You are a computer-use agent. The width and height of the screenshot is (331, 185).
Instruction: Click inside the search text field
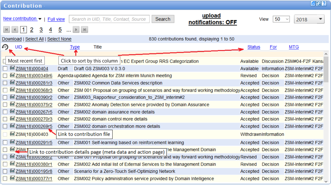(x=109, y=19)
